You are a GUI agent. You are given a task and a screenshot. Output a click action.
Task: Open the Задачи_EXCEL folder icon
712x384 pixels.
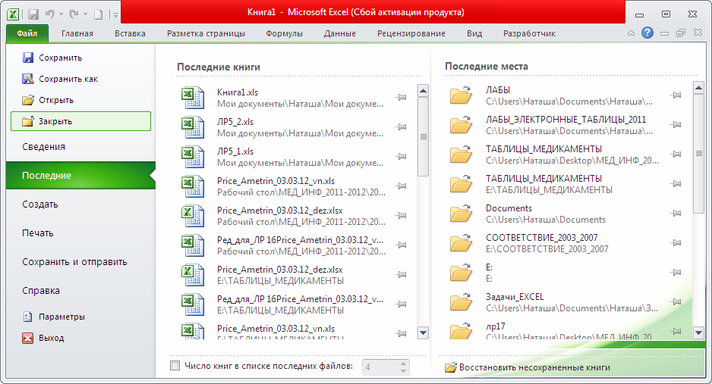pos(461,301)
